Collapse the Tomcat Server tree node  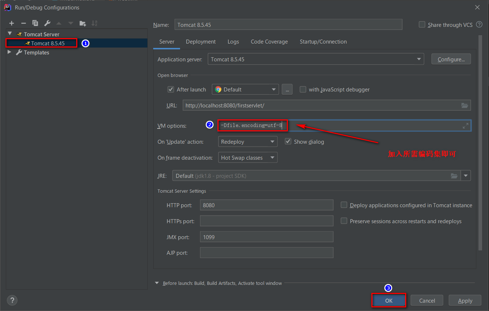[10, 34]
